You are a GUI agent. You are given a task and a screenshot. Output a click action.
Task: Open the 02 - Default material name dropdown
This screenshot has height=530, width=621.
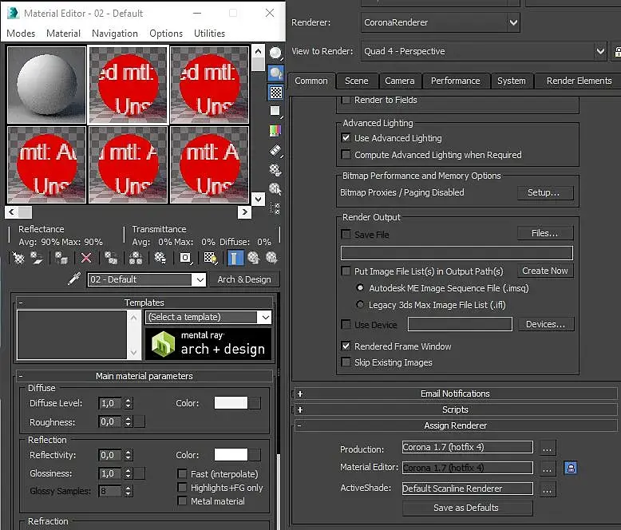coord(147,279)
